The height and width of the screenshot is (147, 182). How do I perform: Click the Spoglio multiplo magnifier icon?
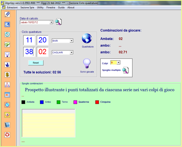pyautogui.click(x=125, y=70)
